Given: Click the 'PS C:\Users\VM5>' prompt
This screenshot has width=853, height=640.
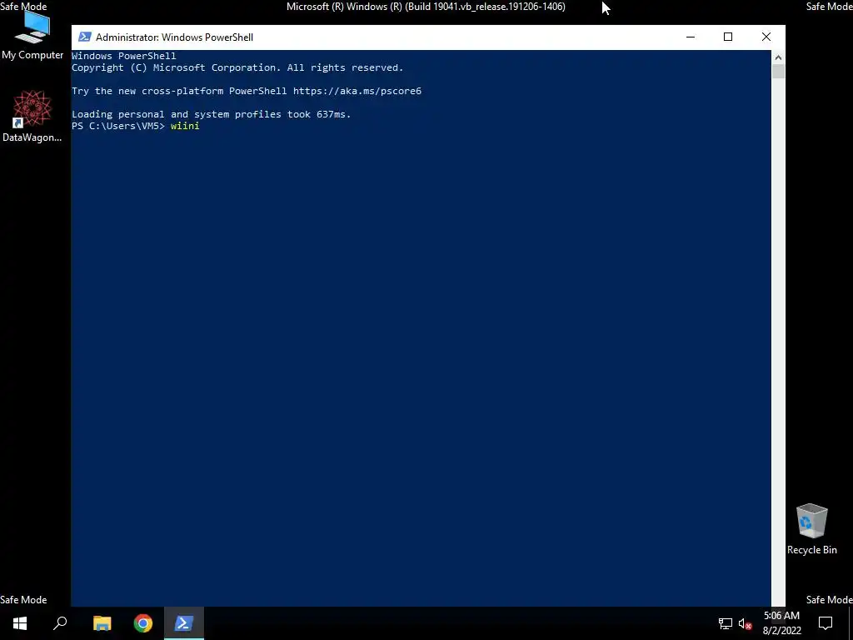Looking at the screenshot, I should coord(118,126).
